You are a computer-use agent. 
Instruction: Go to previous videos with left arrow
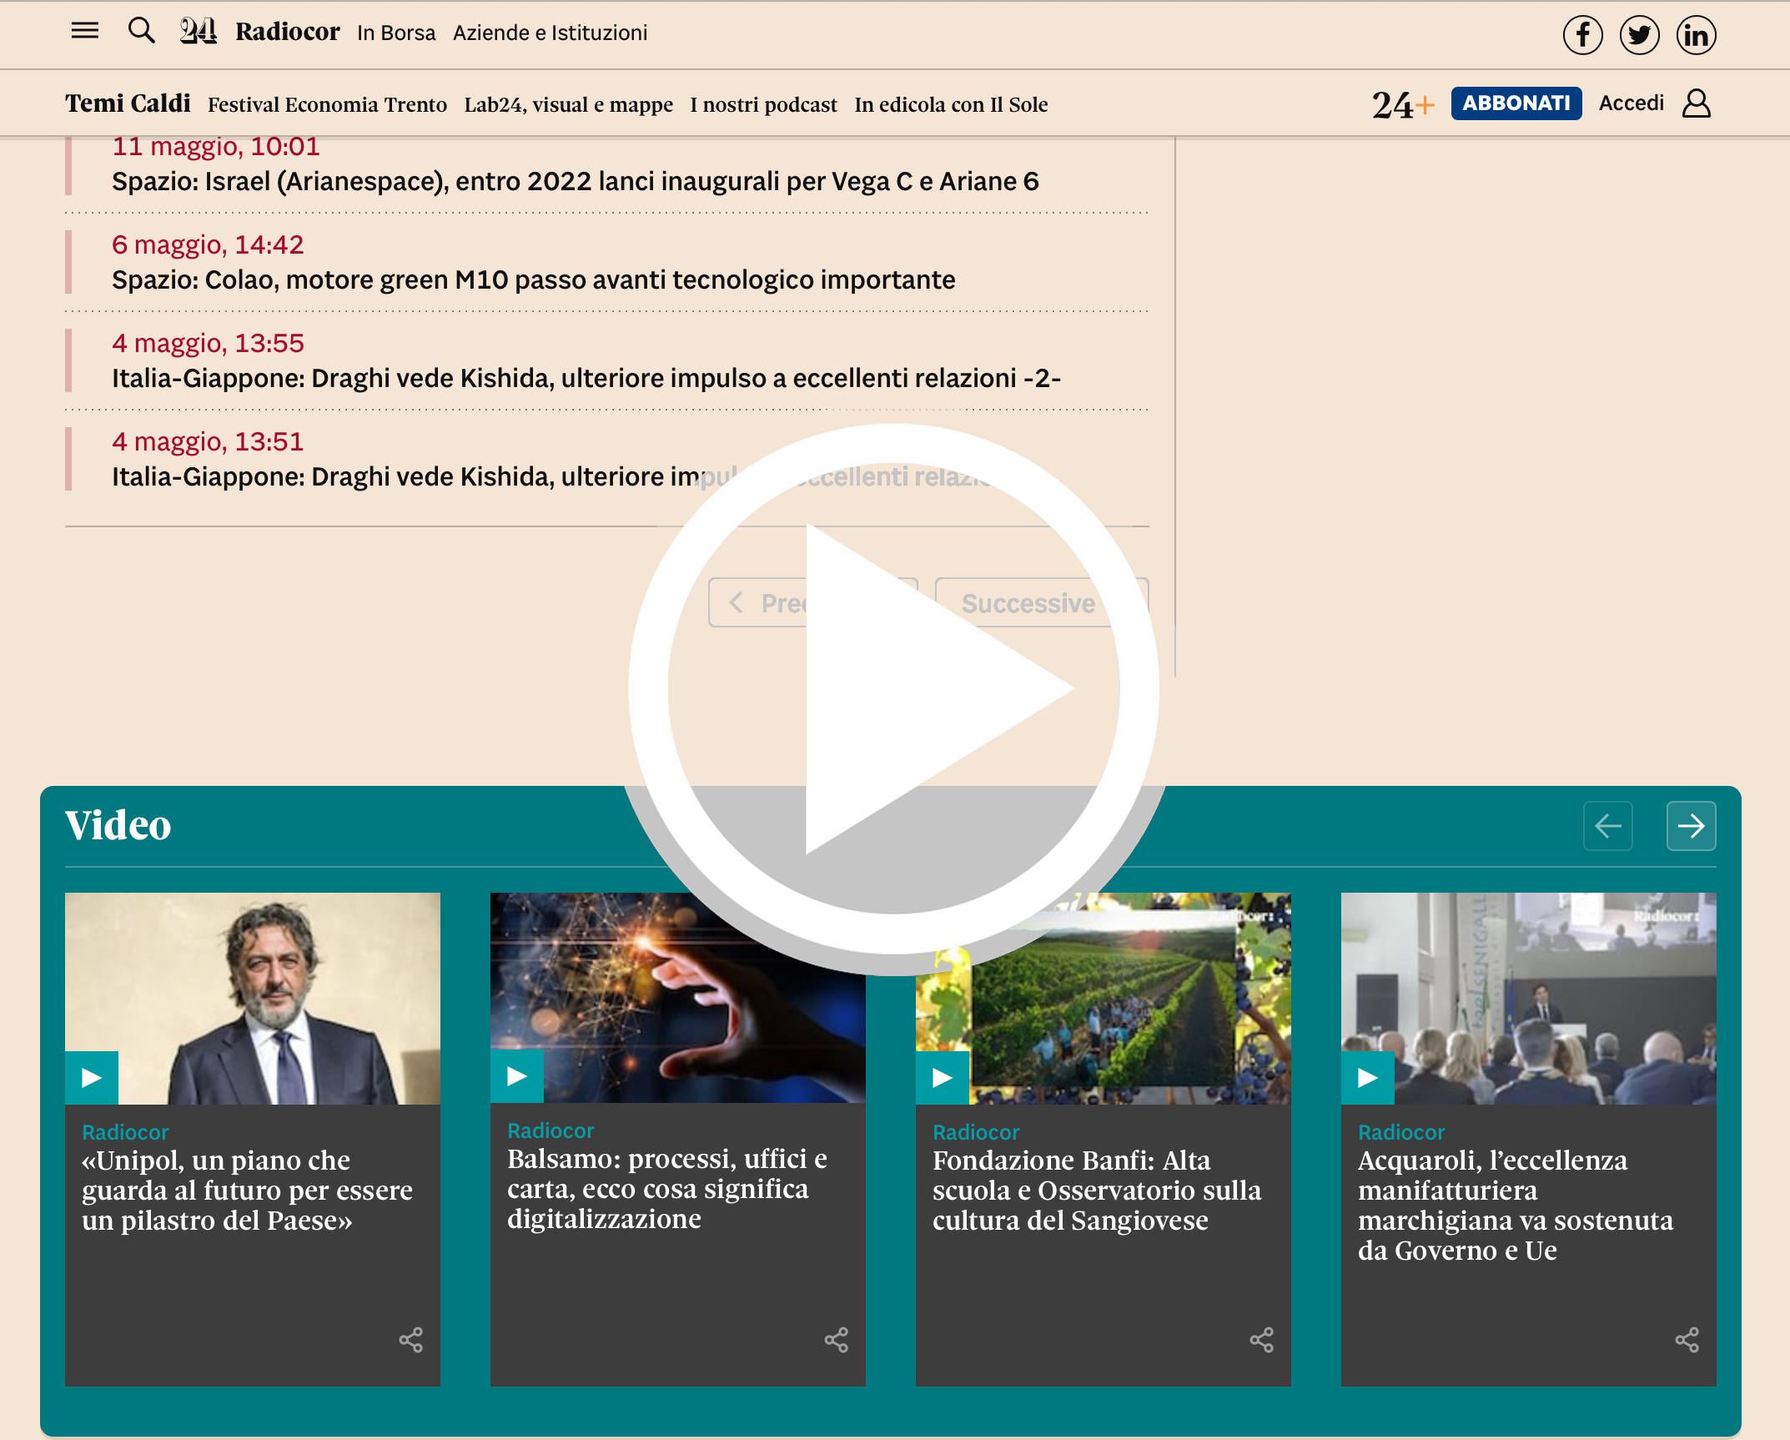coord(1607,826)
